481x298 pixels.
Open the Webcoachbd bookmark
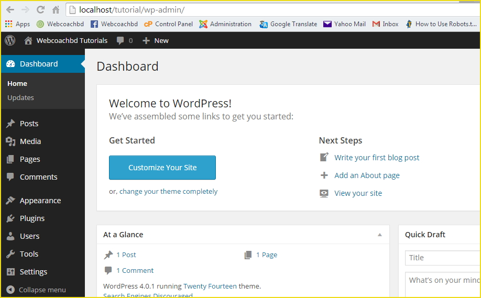click(60, 24)
